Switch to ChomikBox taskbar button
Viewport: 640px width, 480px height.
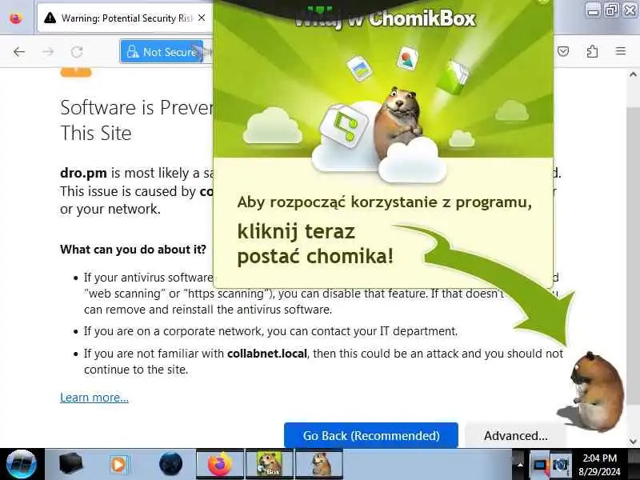269,464
